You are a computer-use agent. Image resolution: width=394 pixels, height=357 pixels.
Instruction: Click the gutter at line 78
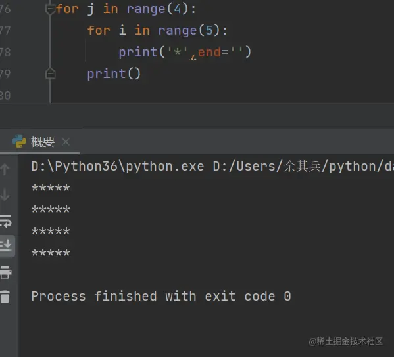click(5, 52)
